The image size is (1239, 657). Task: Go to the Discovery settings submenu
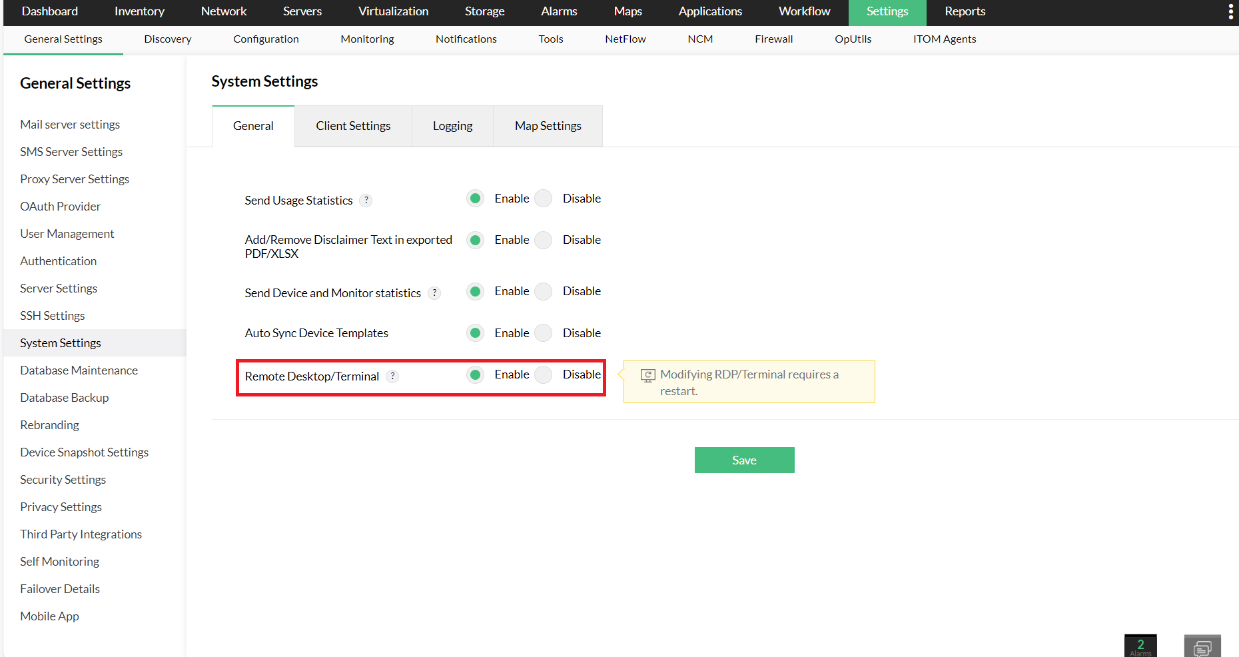[168, 39]
